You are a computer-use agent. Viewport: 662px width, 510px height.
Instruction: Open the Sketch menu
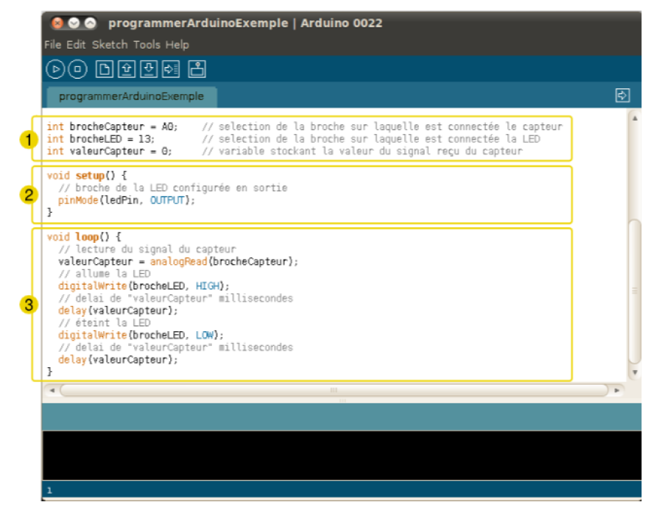(x=110, y=45)
